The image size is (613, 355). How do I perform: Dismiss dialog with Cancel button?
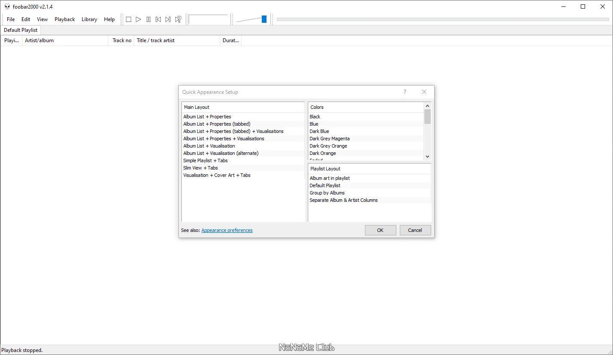[415, 230]
